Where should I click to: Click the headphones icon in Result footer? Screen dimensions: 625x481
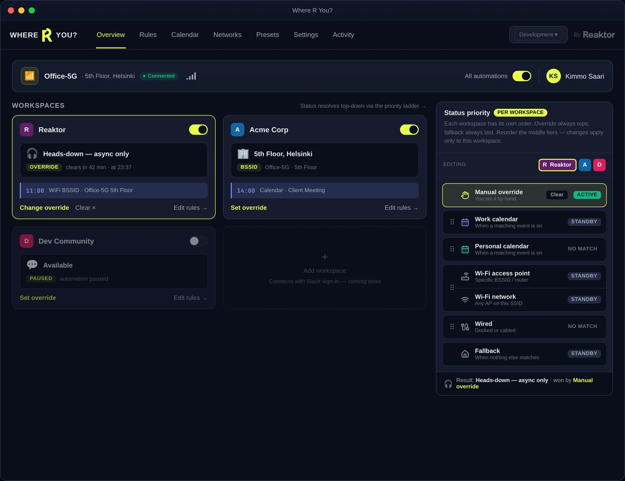448,384
